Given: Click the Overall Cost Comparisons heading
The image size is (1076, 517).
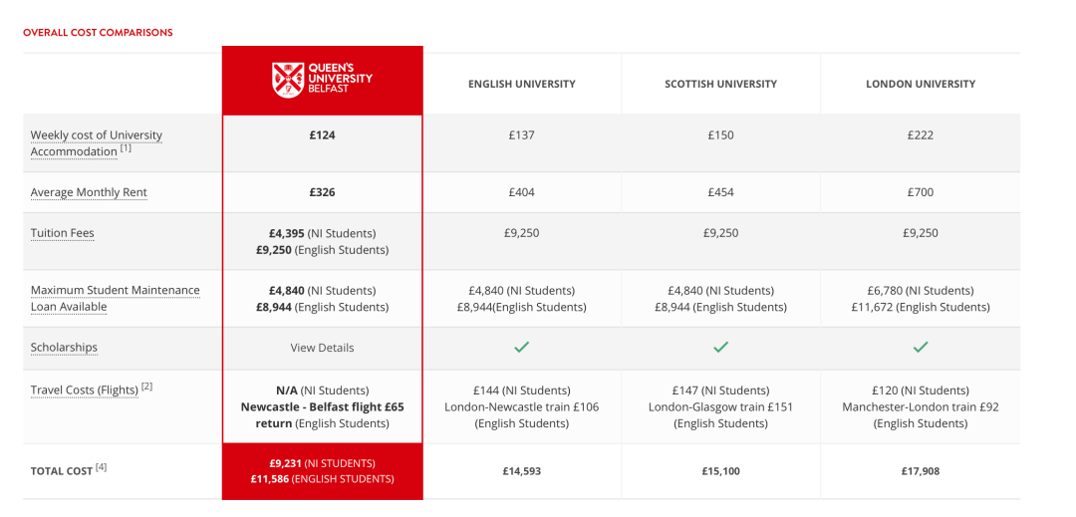Looking at the screenshot, I should tap(98, 32).
